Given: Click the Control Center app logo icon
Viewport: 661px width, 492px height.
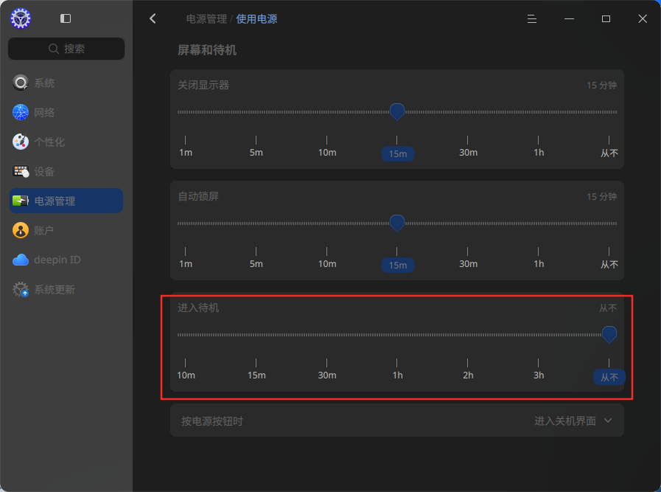Looking at the screenshot, I should pyautogui.click(x=21, y=18).
